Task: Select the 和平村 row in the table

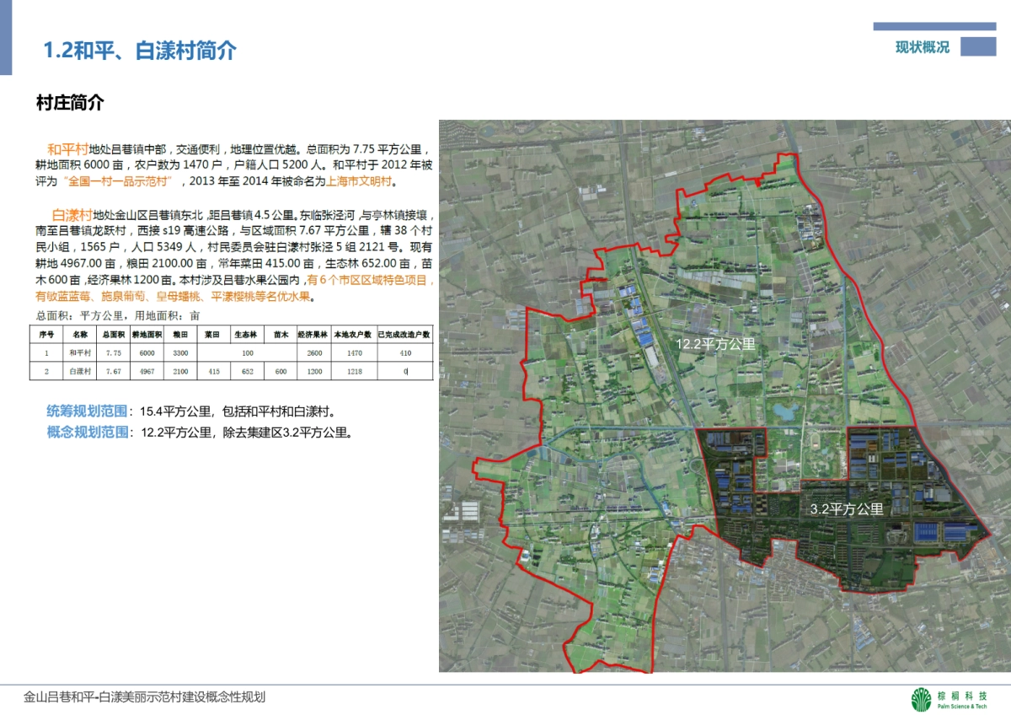Action: (80, 354)
